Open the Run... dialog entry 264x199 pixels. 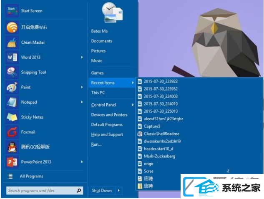(96, 144)
